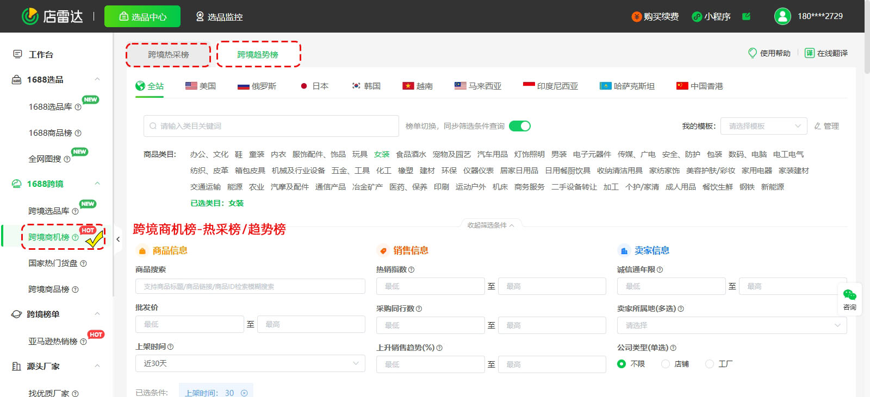This screenshot has height=397, width=870.
Task: Select the 全站 site tab
Action: tap(150, 86)
